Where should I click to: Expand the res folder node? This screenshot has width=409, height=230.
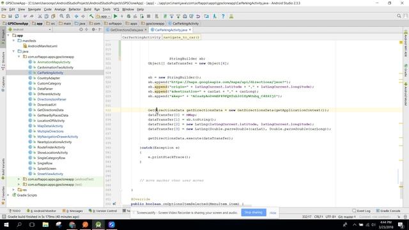click(13, 190)
